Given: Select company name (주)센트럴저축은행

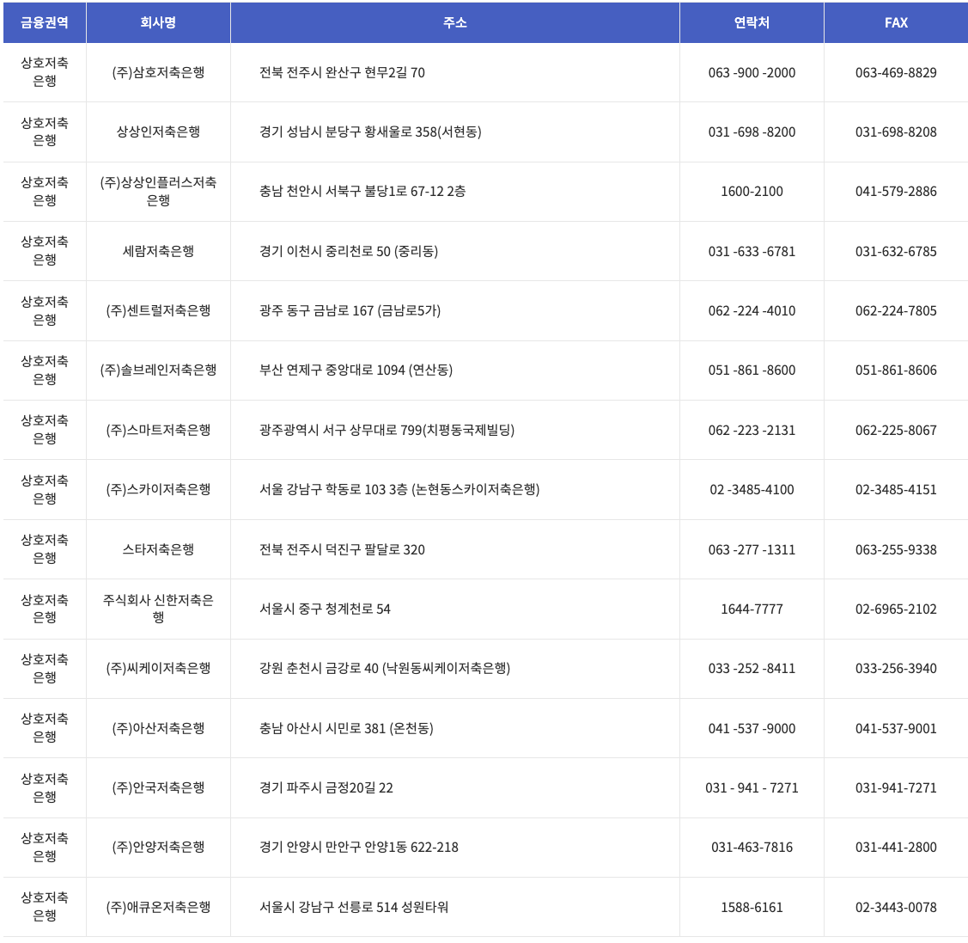Looking at the screenshot, I should pyautogui.click(x=158, y=310).
